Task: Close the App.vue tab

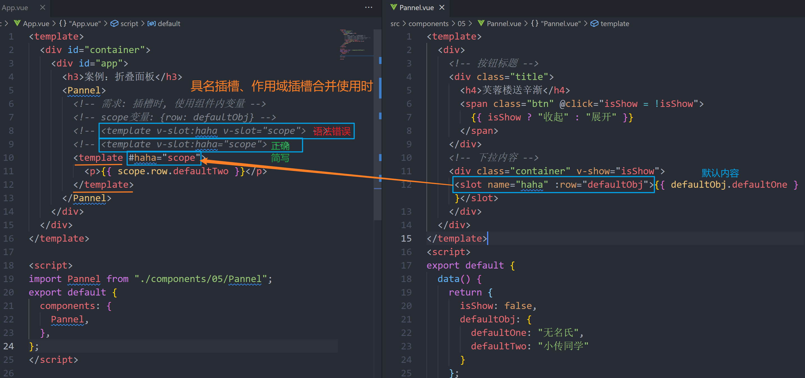Action: [43, 7]
